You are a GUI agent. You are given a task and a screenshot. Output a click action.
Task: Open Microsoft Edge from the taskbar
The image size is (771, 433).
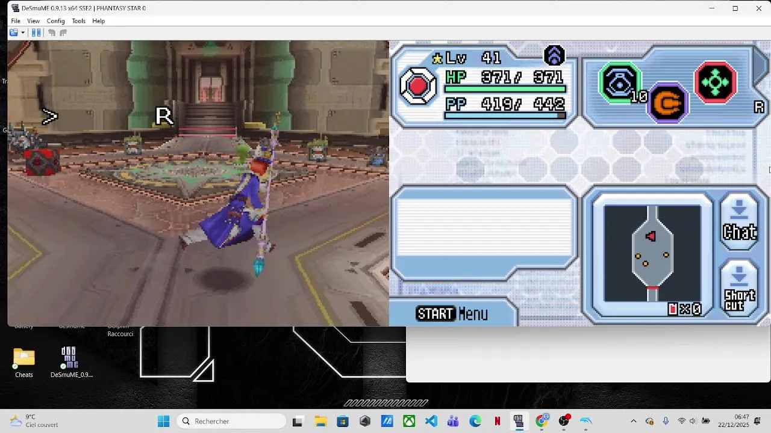tap(475, 421)
